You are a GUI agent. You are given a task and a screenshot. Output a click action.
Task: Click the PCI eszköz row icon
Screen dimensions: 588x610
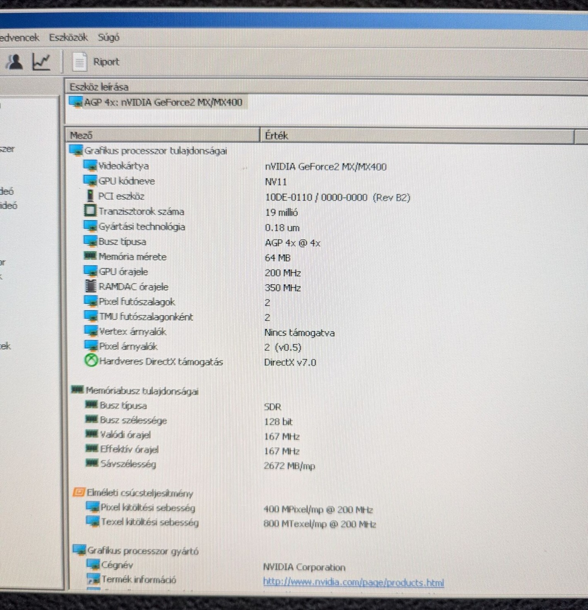pyautogui.click(x=90, y=196)
